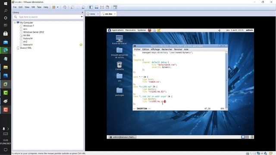Open the guest Raccourcis menu
The width and height of the screenshot is (276, 155).
pos(130,30)
